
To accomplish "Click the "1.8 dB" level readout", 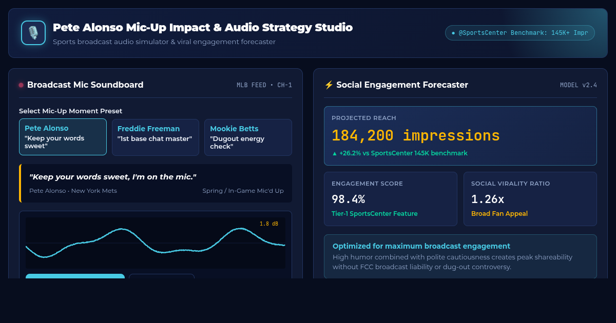I will click(x=269, y=224).
